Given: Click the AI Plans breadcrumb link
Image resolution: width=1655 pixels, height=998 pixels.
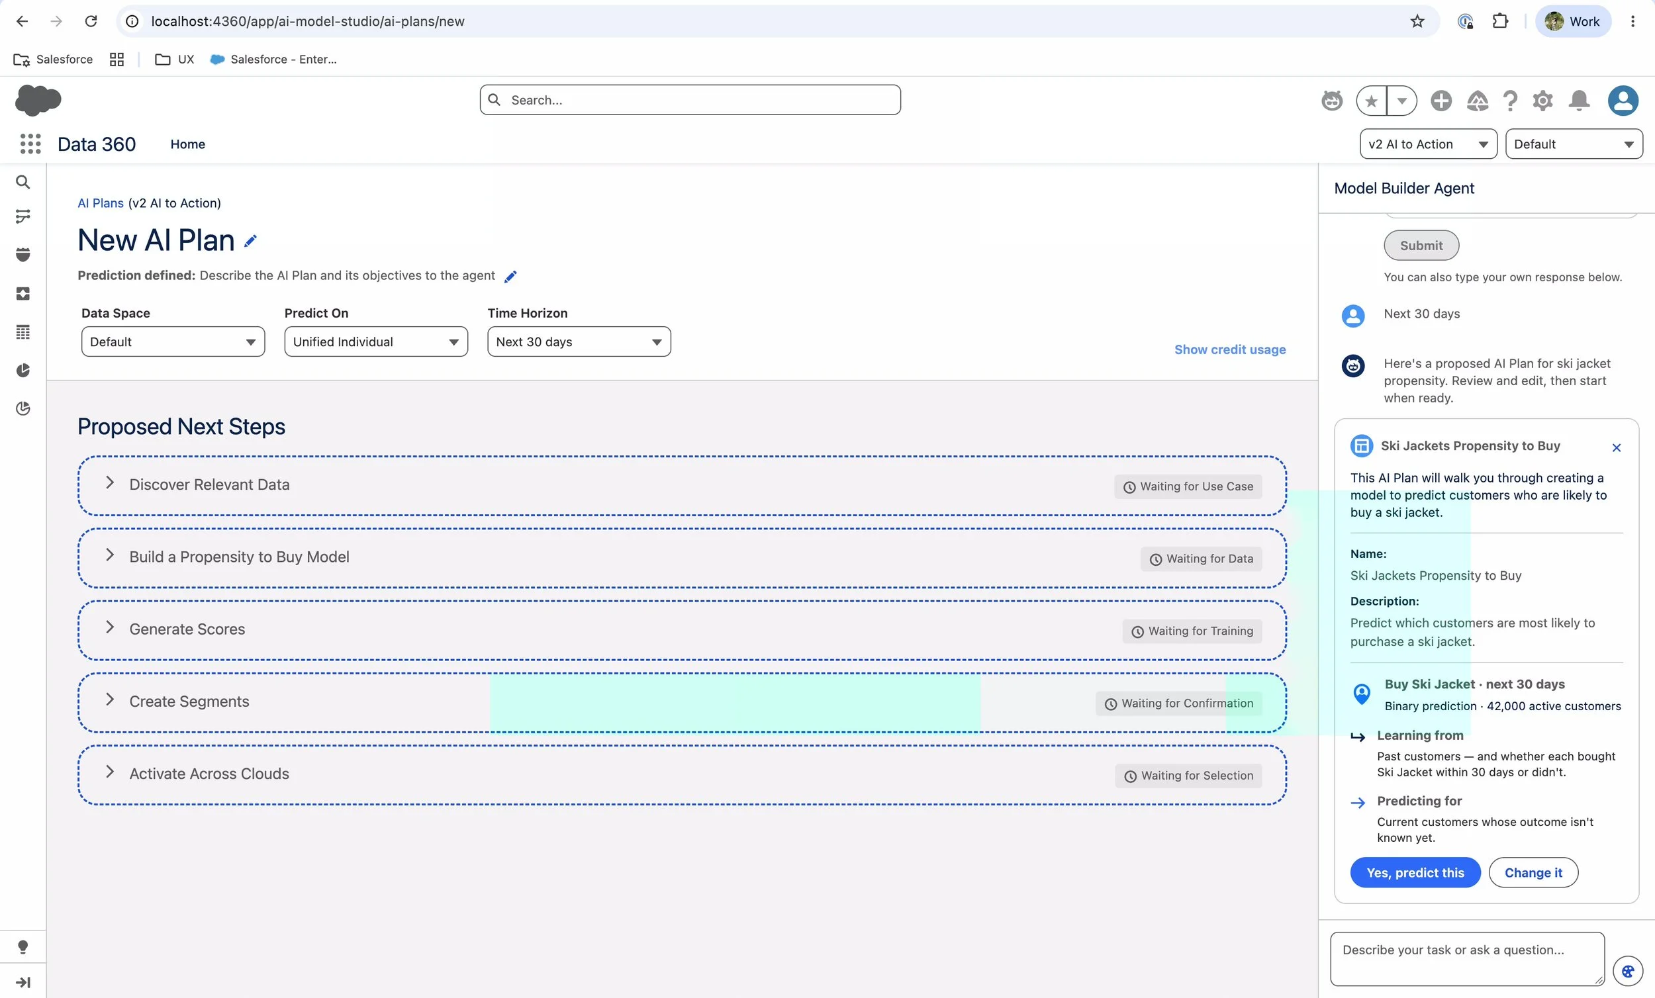Looking at the screenshot, I should [101, 203].
